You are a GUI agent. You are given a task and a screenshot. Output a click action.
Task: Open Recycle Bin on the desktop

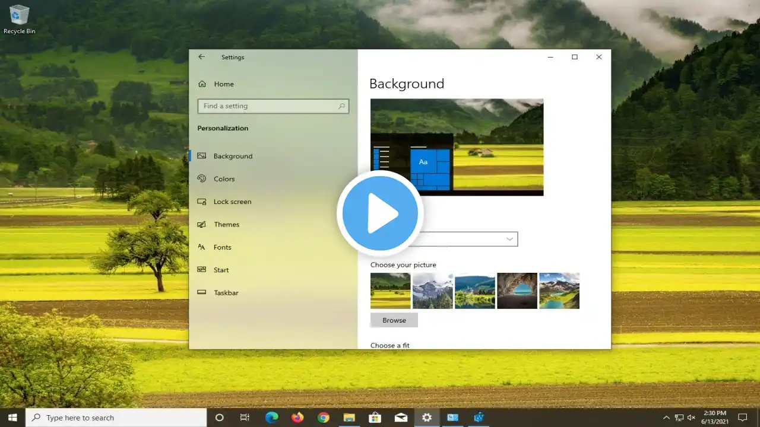click(x=19, y=19)
